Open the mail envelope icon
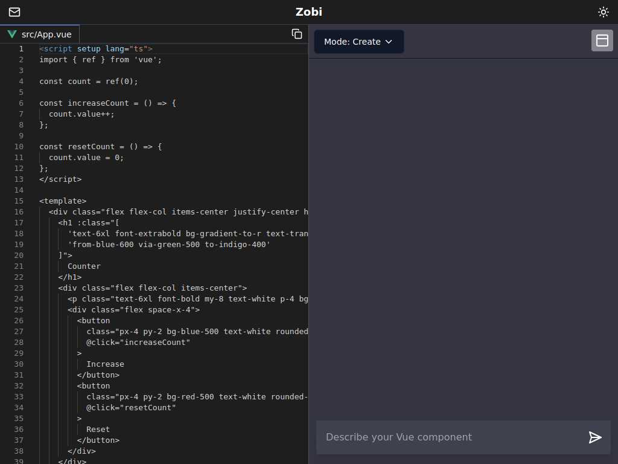The width and height of the screenshot is (618, 464). pos(14,12)
